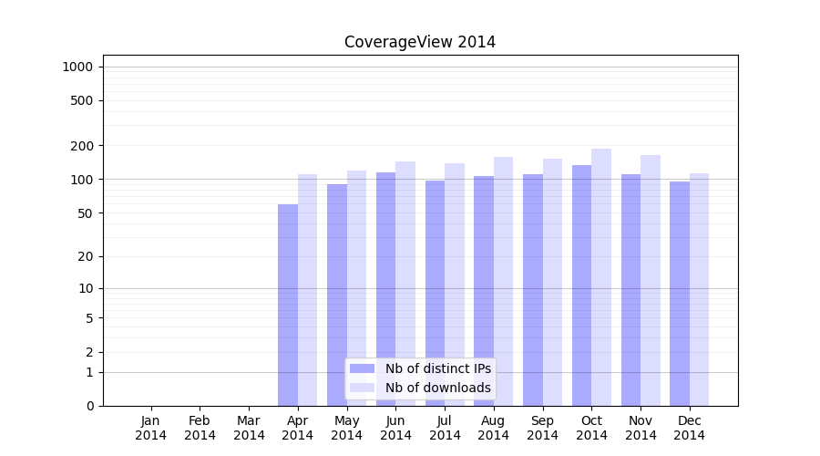Click the 1000 y-axis tick label
The image size is (820, 456).
click(x=77, y=67)
